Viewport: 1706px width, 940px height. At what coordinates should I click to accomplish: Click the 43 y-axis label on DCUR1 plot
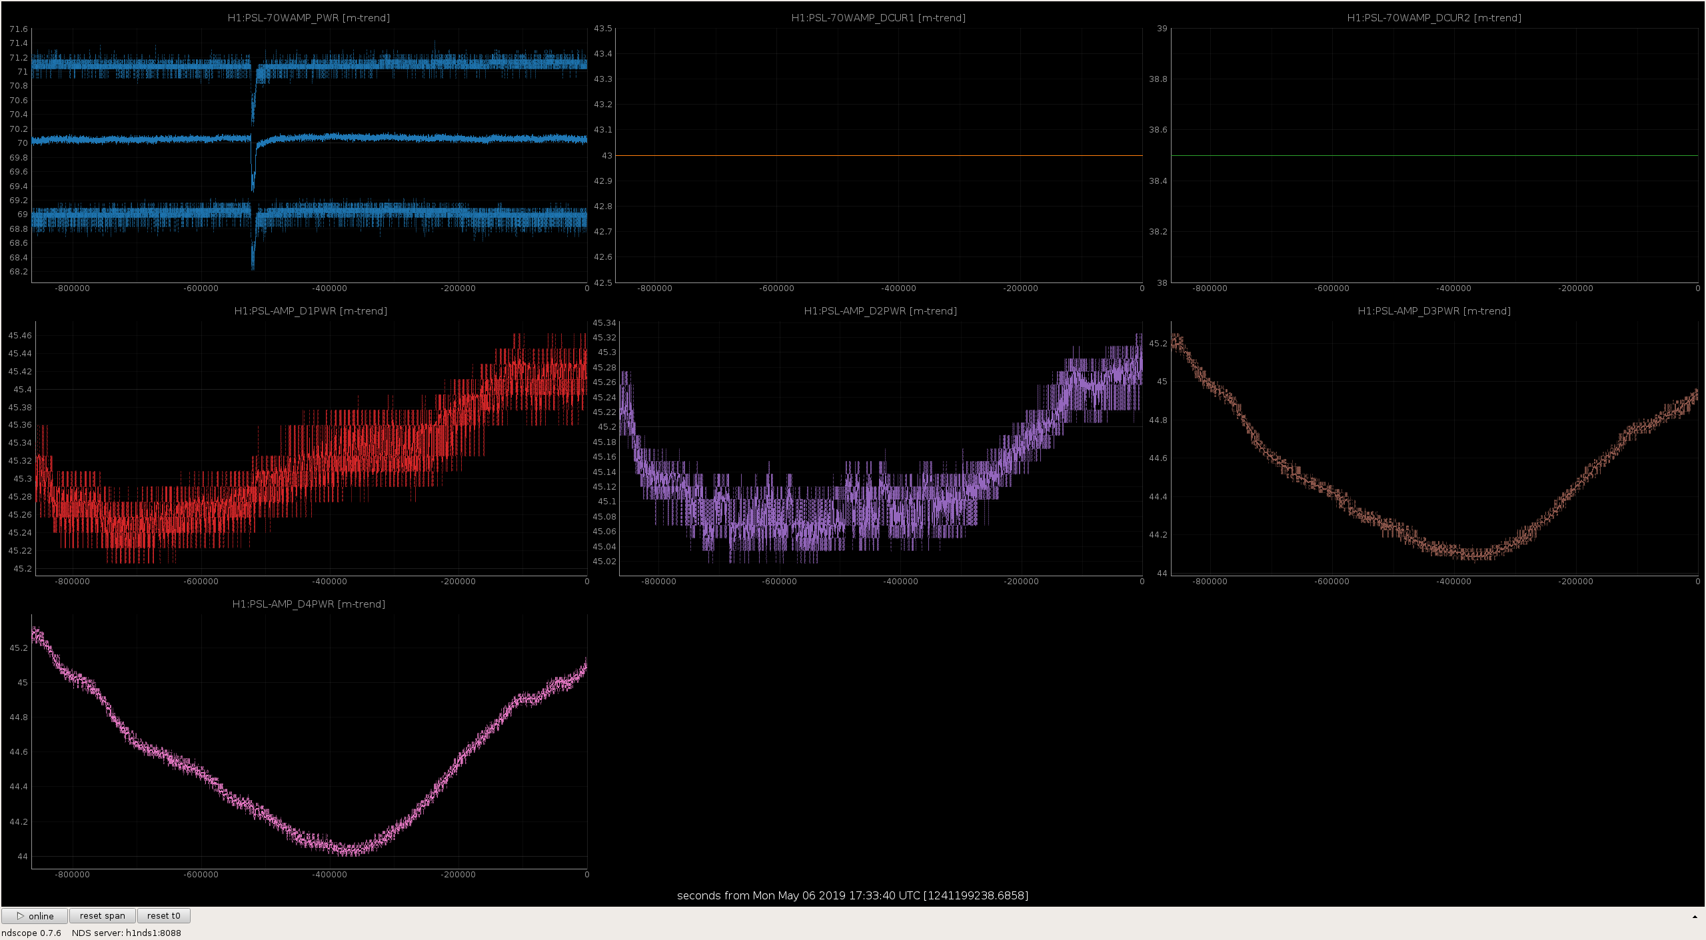coord(607,156)
